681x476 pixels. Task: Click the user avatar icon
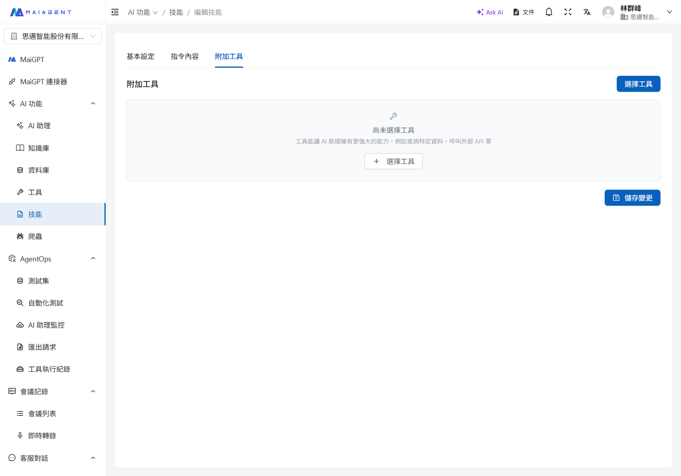(x=608, y=12)
